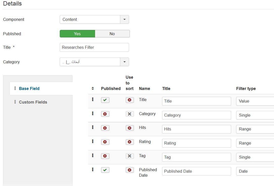Click sort arrows icon in table header

(93, 88)
